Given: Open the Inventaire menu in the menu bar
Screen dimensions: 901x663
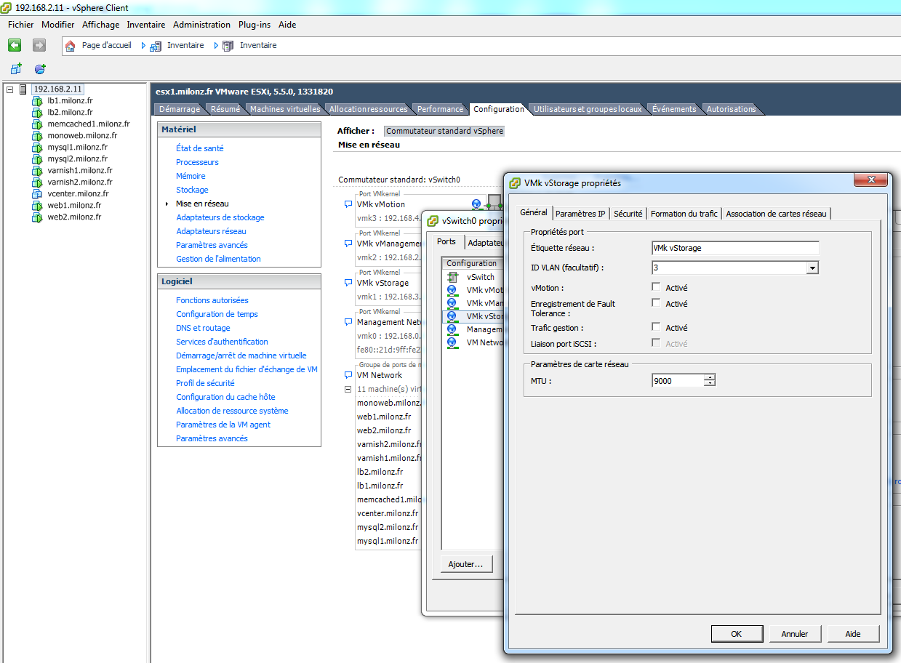Looking at the screenshot, I should [146, 25].
